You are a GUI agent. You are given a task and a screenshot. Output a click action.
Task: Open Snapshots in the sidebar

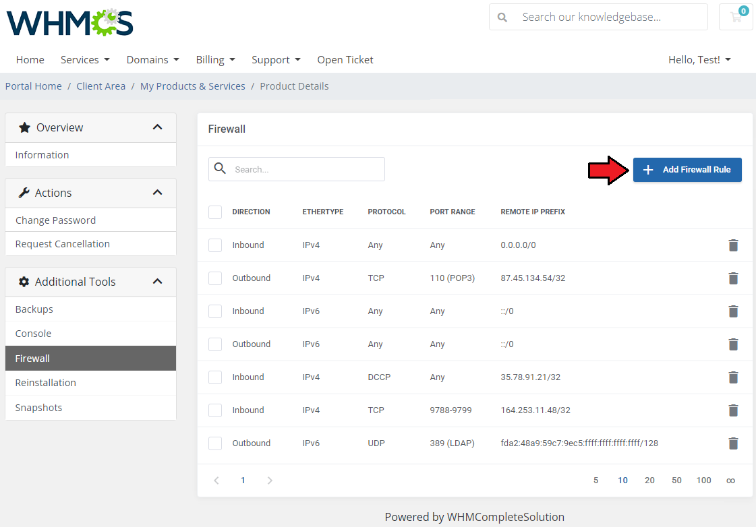[38, 408]
